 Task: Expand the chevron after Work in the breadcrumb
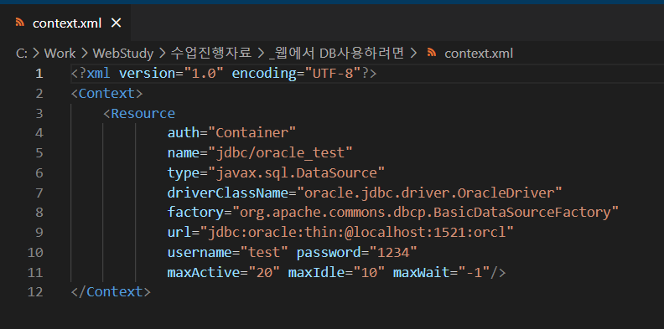[85, 54]
